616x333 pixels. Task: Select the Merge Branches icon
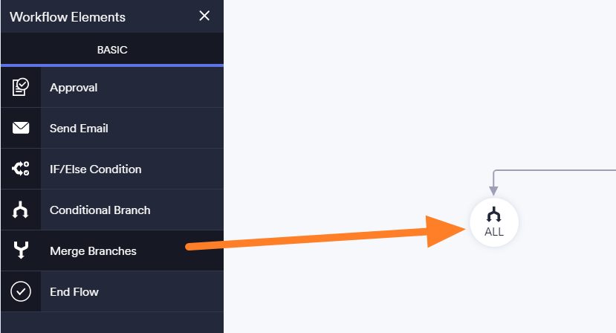20,251
